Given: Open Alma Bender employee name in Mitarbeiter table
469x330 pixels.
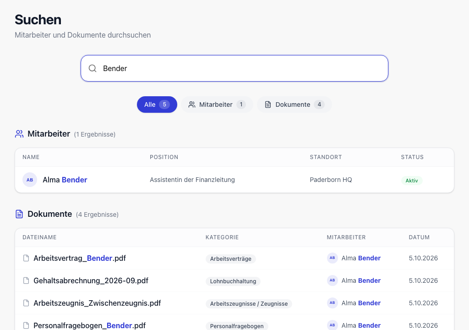Looking at the screenshot, I should [65, 180].
